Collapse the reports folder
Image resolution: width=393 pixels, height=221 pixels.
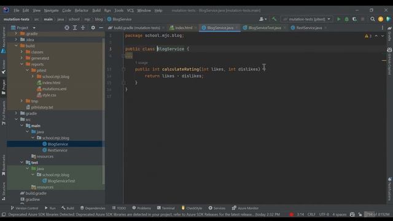22,64
